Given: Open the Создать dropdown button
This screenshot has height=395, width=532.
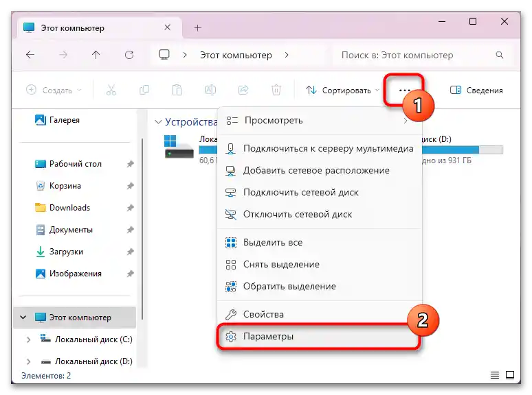Looking at the screenshot, I should click(x=54, y=90).
